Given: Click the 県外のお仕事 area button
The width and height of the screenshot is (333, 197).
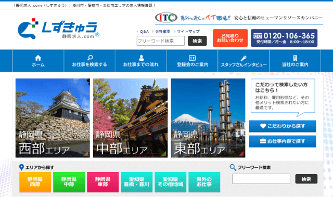Looking at the screenshot, I should [x=204, y=182].
